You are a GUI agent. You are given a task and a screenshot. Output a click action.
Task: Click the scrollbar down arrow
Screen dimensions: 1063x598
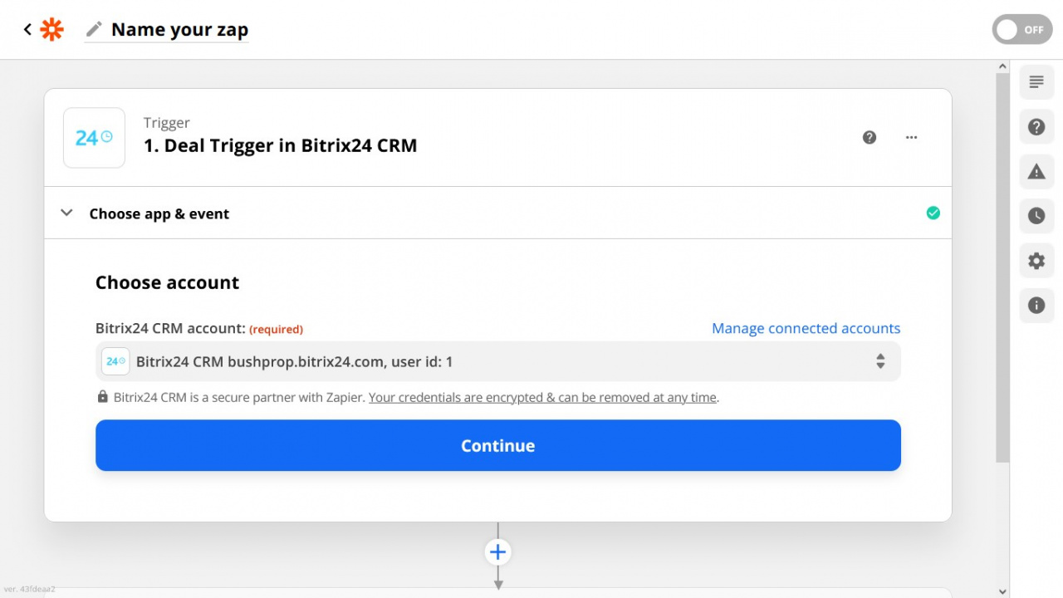pos(1002,591)
